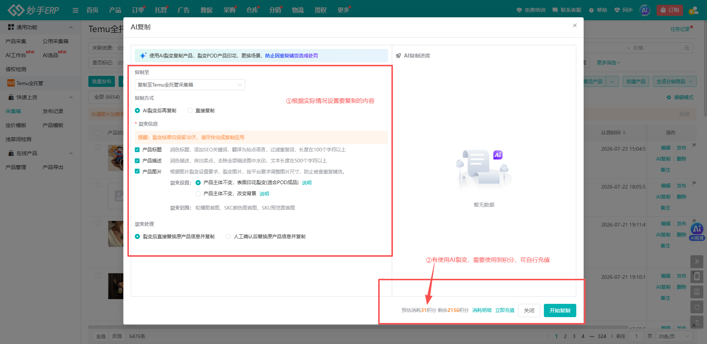Uncheck the 产品图片 checkbox
The height and width of the screenshot is (344, 707).
pos(137,172)
